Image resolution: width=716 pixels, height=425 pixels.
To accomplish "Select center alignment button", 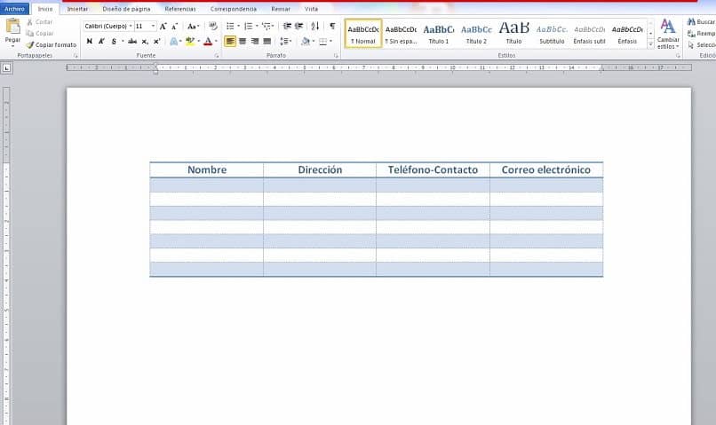I will (243, 41).
